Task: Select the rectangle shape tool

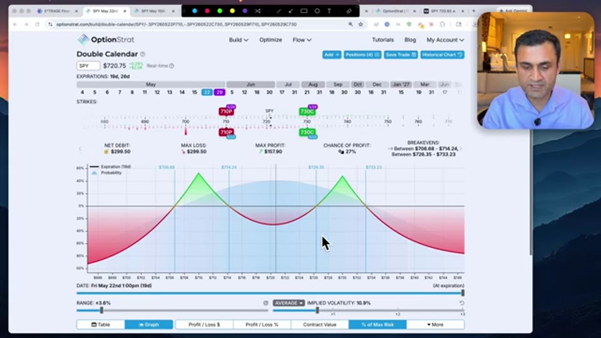Action: tap(304, 11)
